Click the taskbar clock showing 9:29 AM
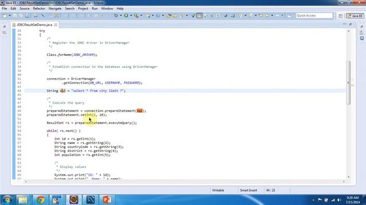The height and width of the screenshot is (205, 366). point(352,200)
